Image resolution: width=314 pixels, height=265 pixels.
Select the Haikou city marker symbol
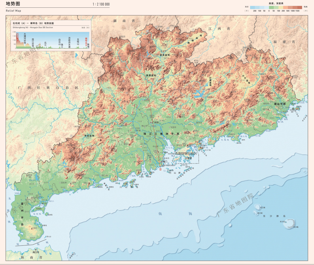point(36,250)
